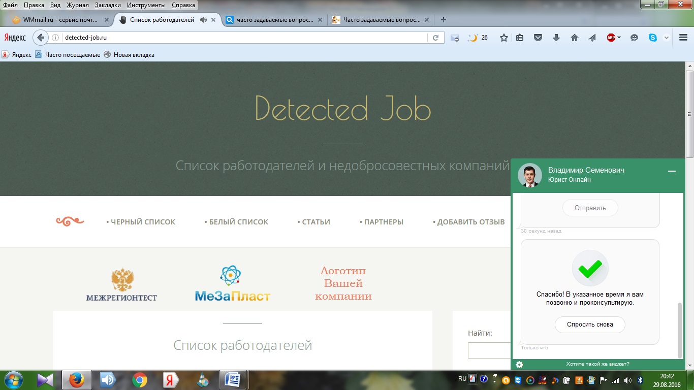
Task: Click Хотите такой же виджет? link
Action: point(598,364)
